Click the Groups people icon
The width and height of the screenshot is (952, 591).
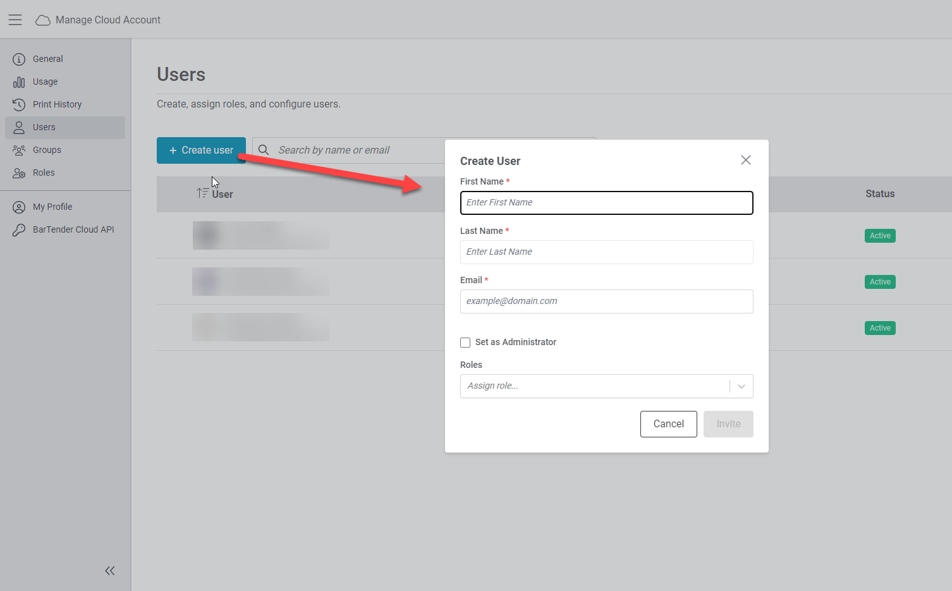point(19,150)
